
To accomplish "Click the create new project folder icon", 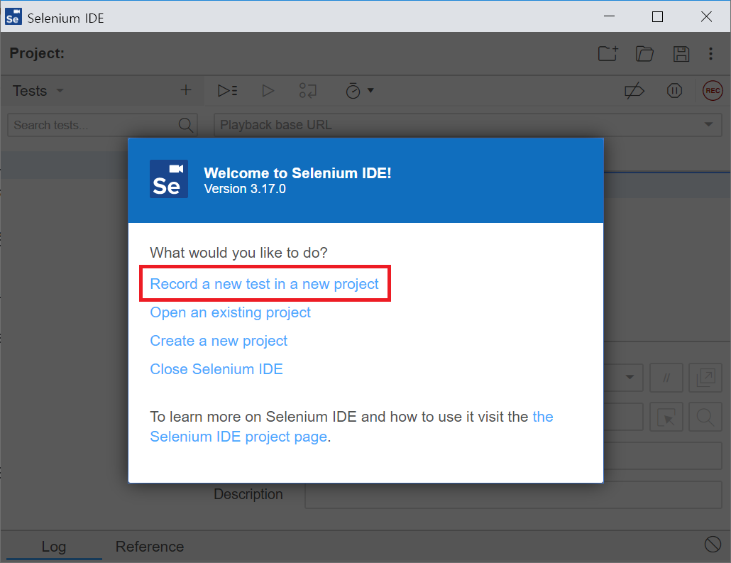I will tap(608, 54).
